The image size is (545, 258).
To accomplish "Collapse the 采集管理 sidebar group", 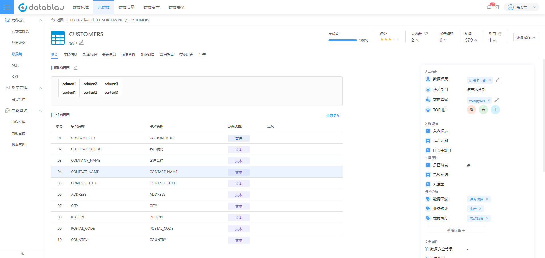I will pos(40,88).
